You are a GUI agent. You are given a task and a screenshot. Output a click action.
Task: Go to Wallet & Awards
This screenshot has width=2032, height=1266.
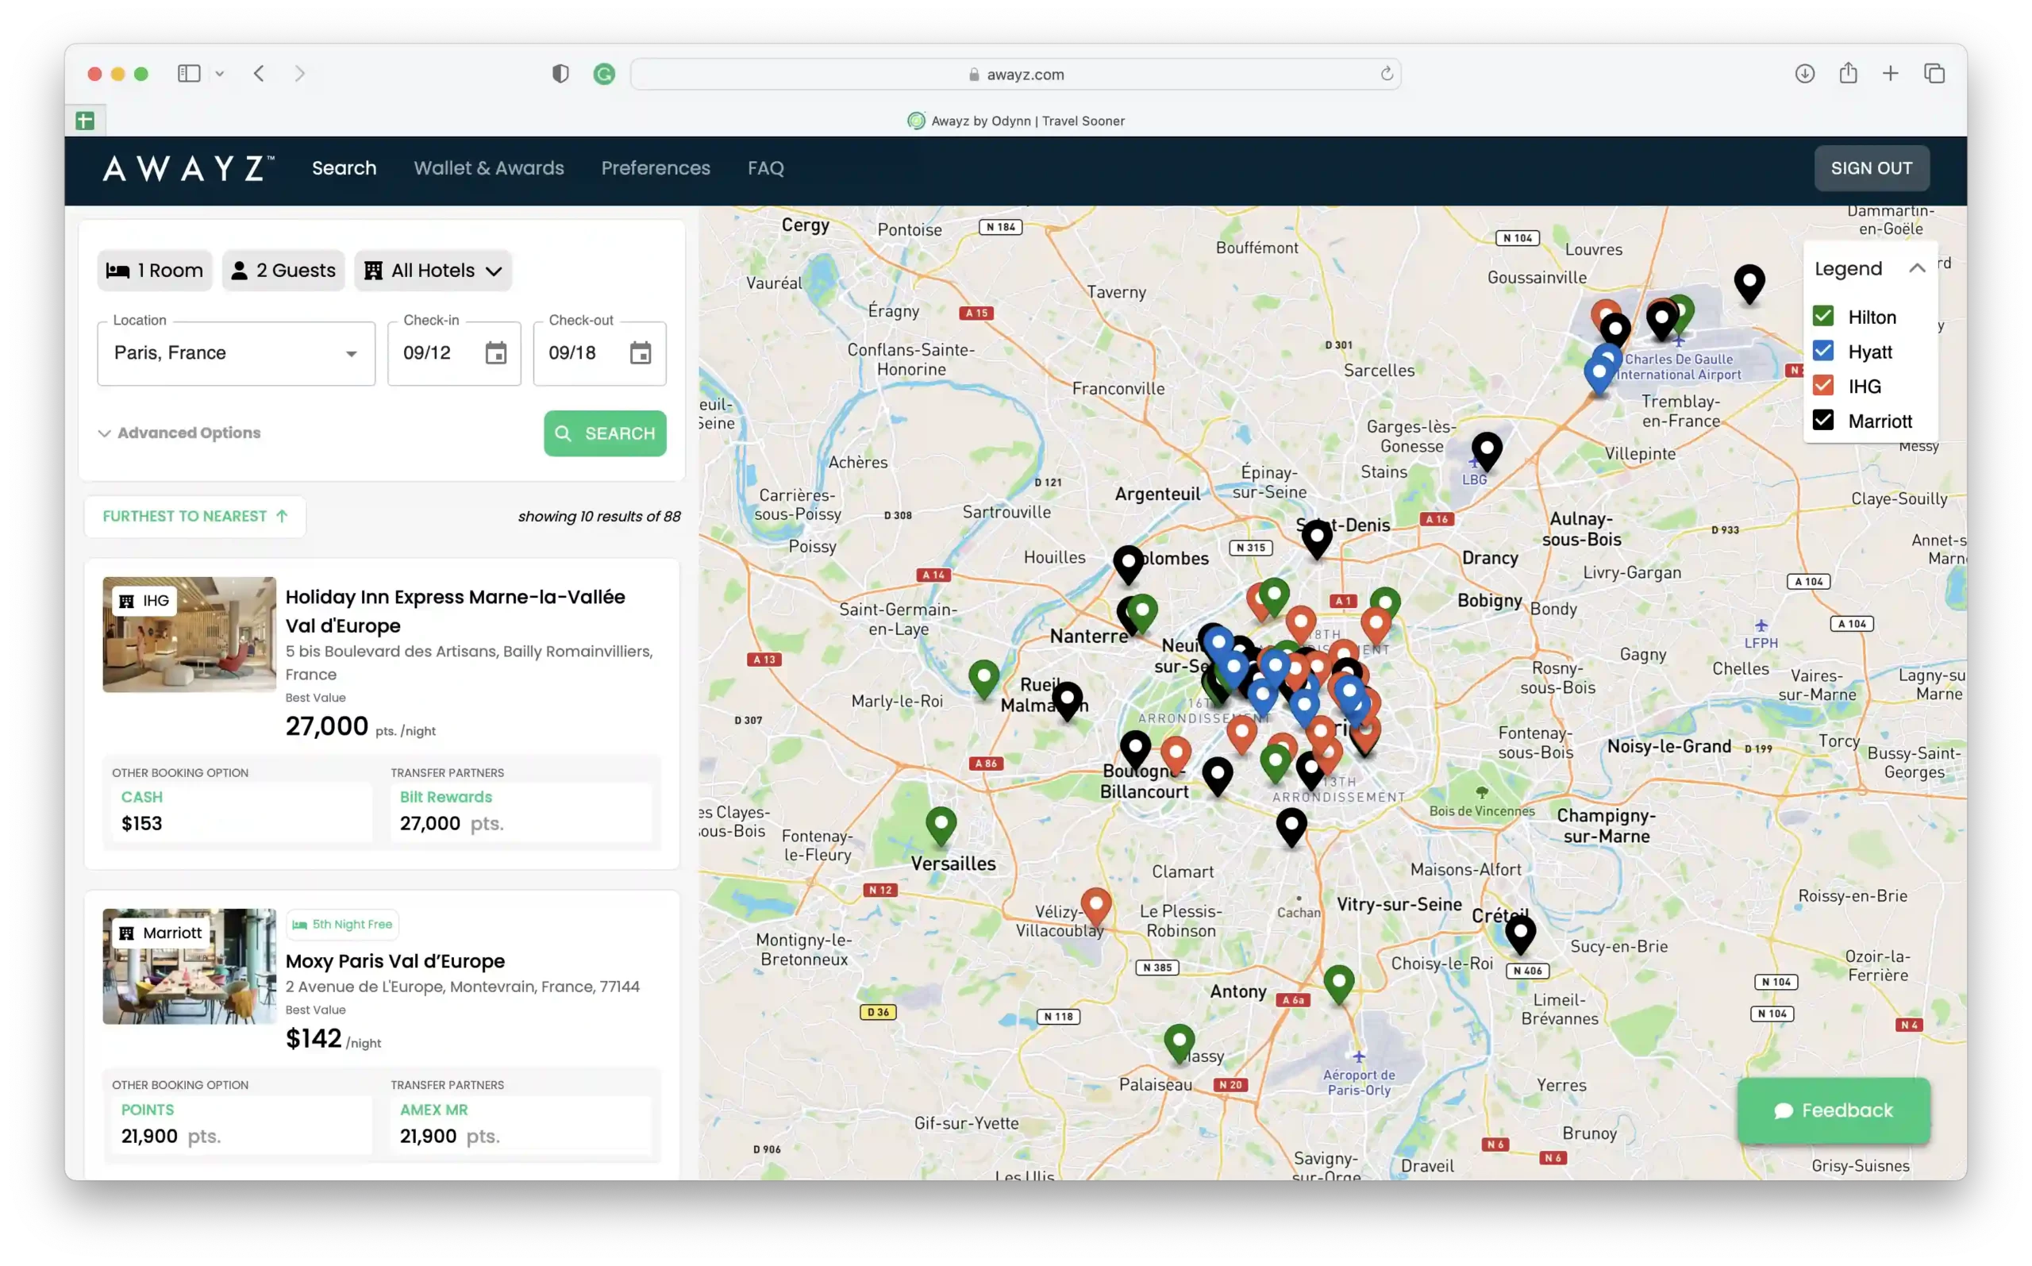tap(489, 168)
